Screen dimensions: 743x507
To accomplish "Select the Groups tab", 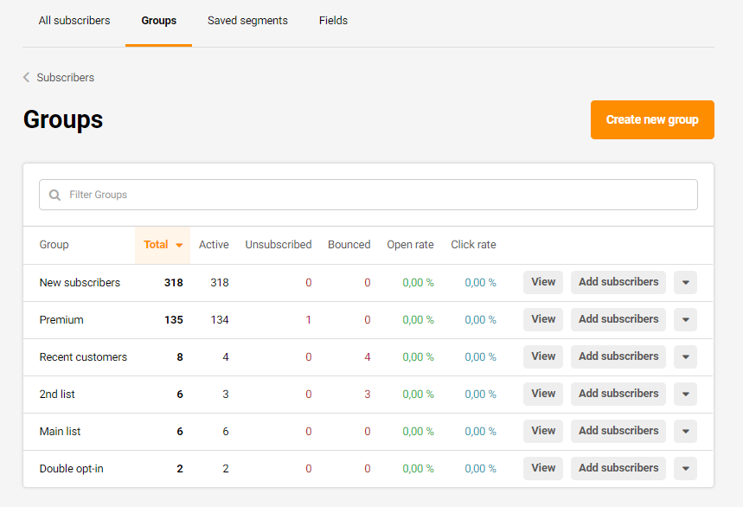I will pyautogui.click(x=158, y=20).
